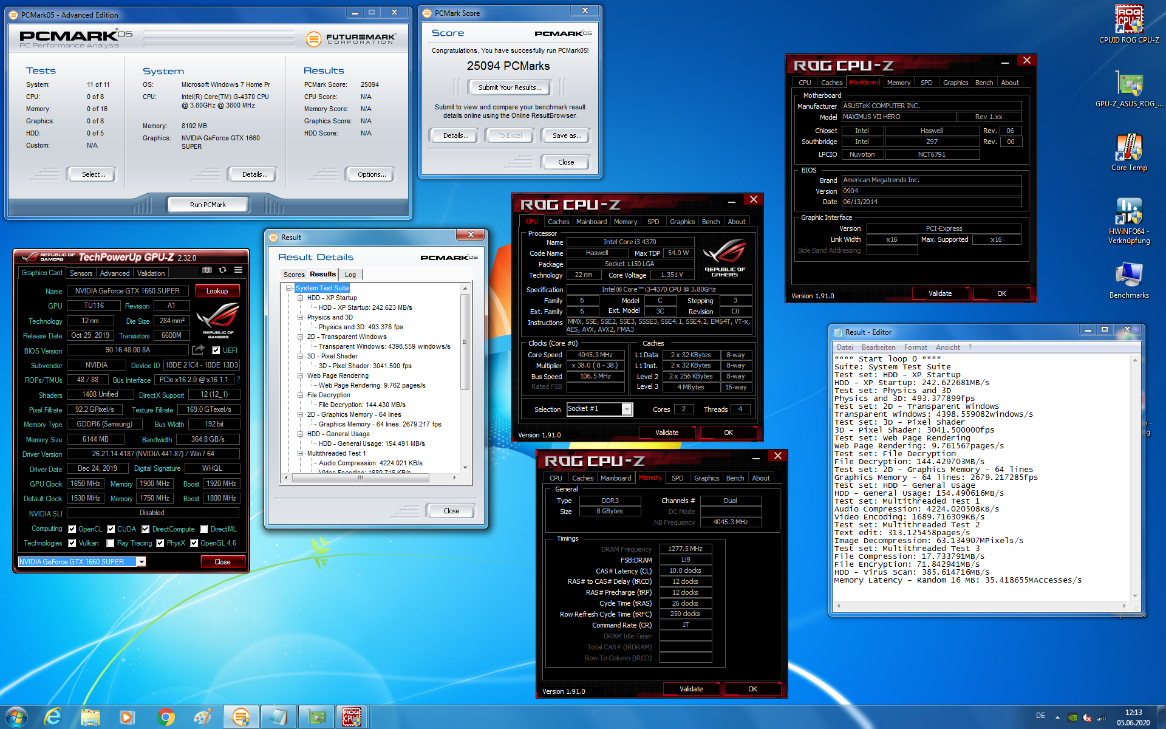Toggle PhysX checkbox

pos(160,542)
